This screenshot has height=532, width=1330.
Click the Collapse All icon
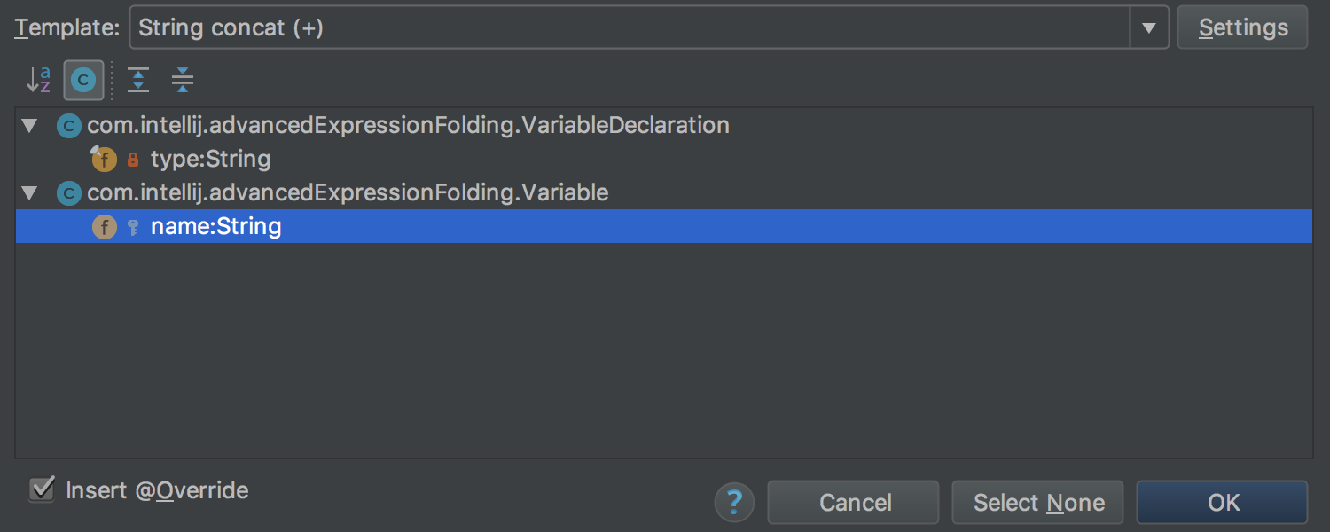(183, 81)
